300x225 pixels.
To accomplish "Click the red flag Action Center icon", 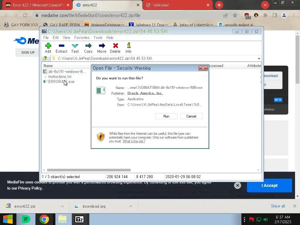I will (x=251, y=219).
